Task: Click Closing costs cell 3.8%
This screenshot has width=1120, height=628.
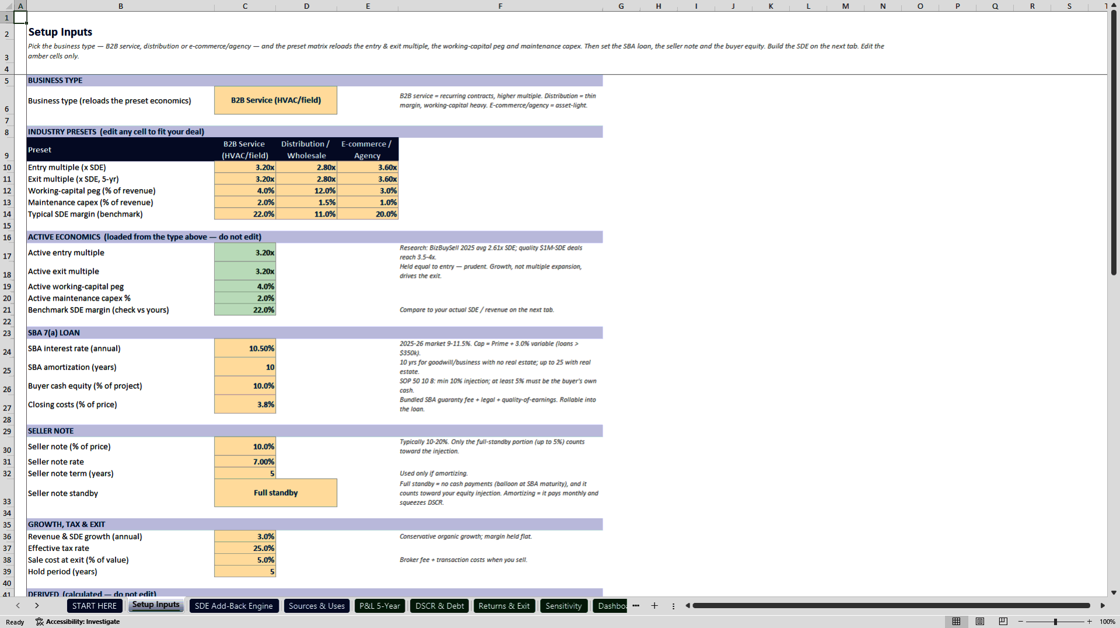Action: click(x=245, y=404)
